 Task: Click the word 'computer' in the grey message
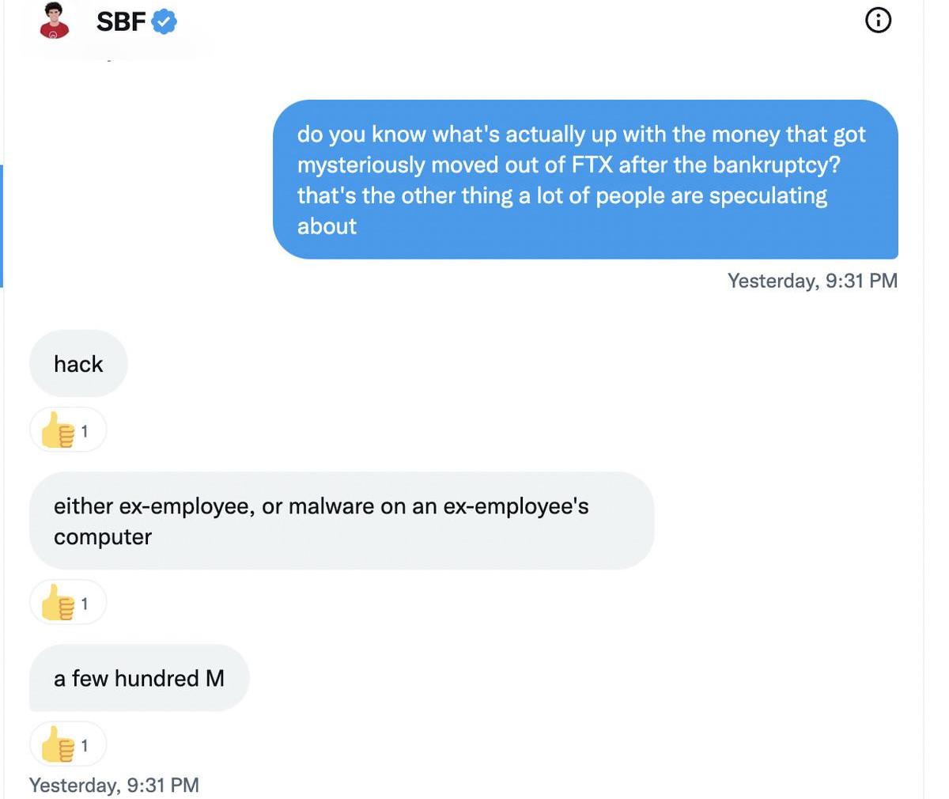tap(103, 536)
